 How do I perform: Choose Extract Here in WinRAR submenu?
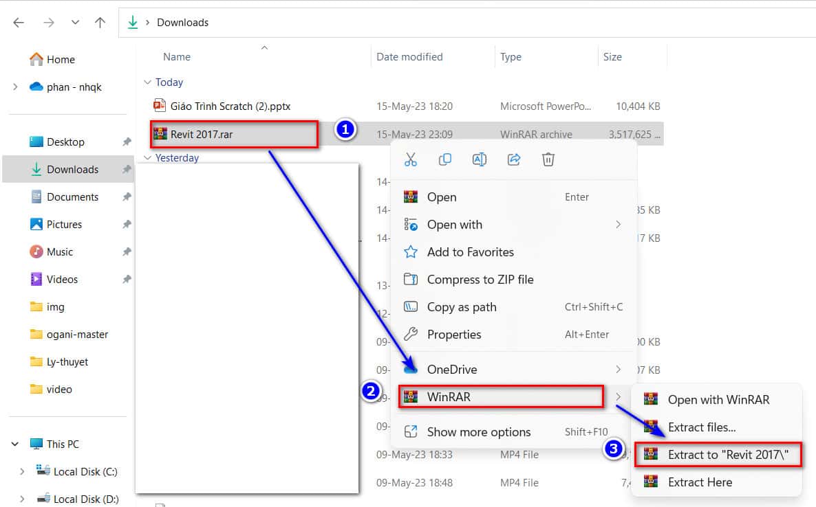718,482
